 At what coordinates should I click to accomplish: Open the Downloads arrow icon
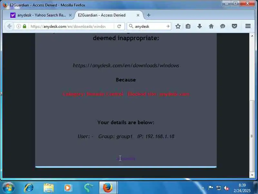200,26
